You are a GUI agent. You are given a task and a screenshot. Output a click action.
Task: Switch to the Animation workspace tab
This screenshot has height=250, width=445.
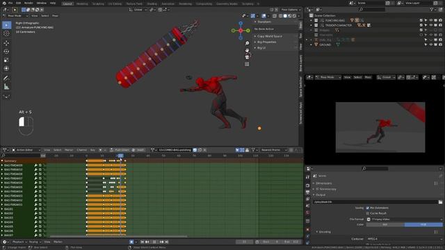click(x=168, y=3)
